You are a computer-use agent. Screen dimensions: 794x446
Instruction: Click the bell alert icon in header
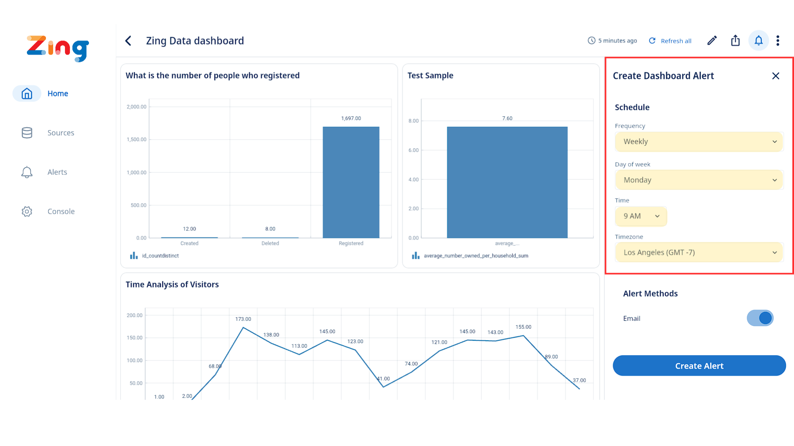pyautogui.click(x=758, y=40)
